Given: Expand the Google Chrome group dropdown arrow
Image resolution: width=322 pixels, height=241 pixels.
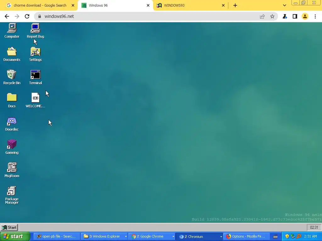Looking at the screenshot, I should pyautogui.click(x=173, y=237).
